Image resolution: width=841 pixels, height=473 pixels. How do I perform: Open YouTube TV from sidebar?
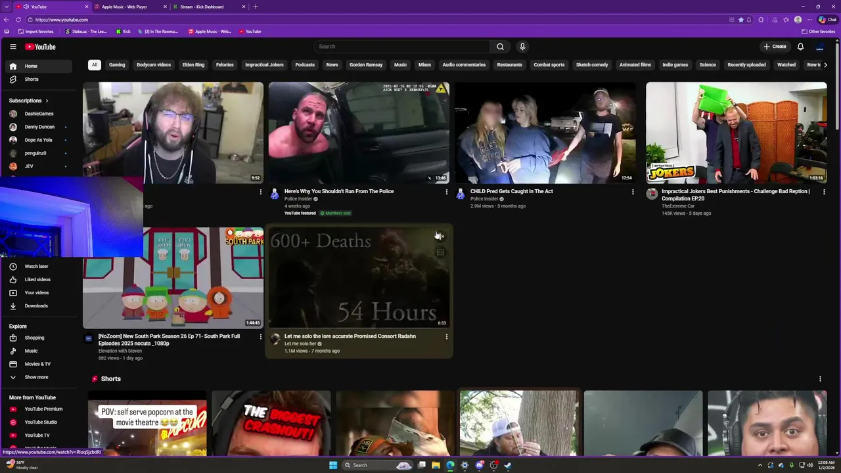(x=39, y=435)
